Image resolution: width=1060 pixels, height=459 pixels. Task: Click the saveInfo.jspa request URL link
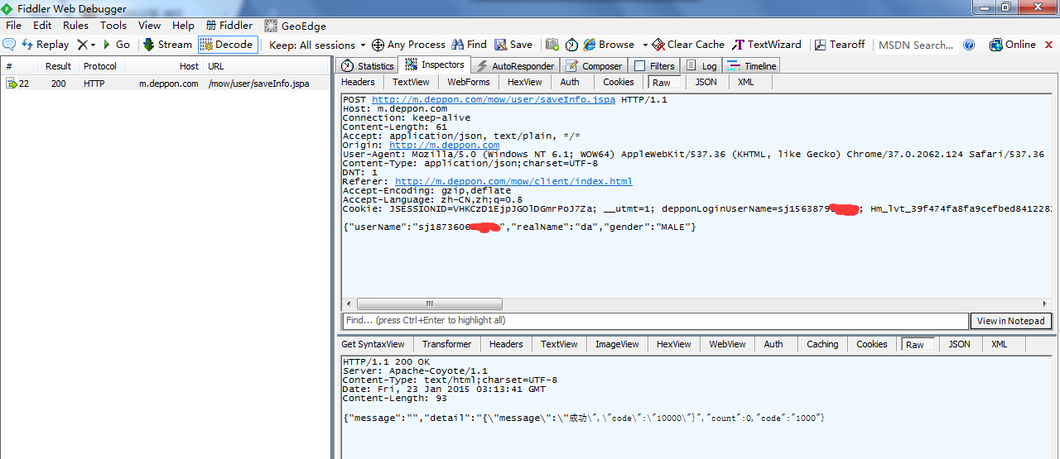494,99
